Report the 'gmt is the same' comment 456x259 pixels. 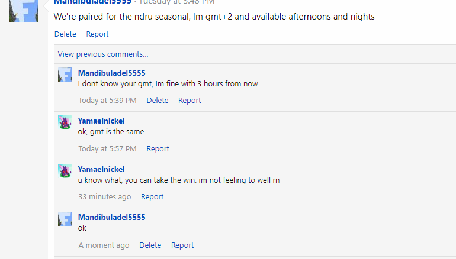[x=158, y=148]
